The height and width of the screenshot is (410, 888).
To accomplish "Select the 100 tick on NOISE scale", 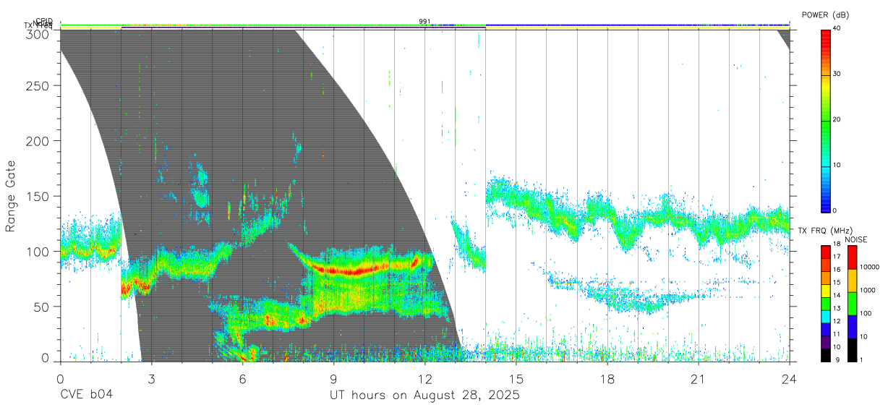I will pos(867,315).
